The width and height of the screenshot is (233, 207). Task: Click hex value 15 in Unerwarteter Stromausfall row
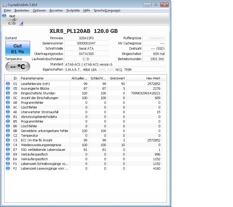(x=159, y=112)
